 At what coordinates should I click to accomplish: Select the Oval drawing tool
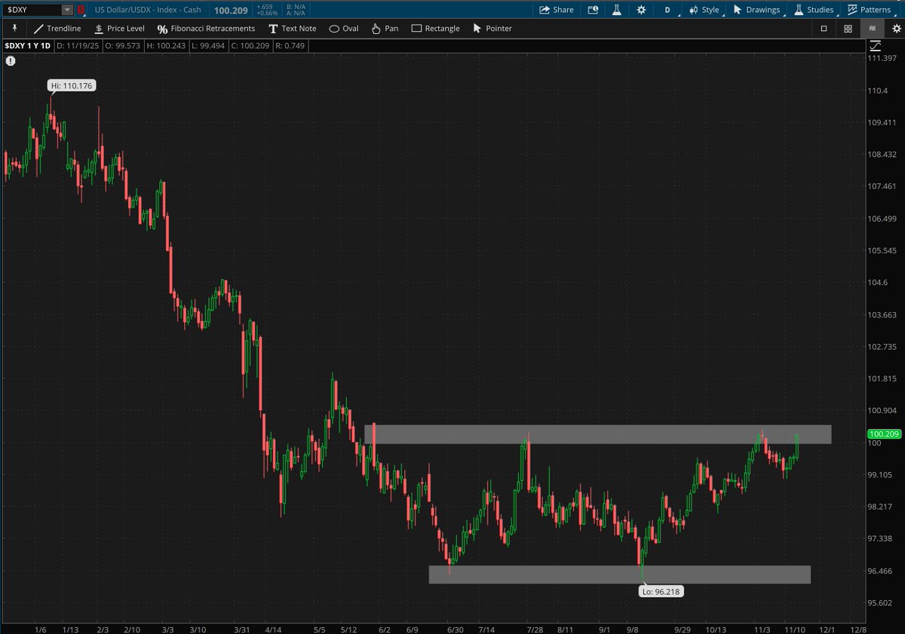[343, 29]
